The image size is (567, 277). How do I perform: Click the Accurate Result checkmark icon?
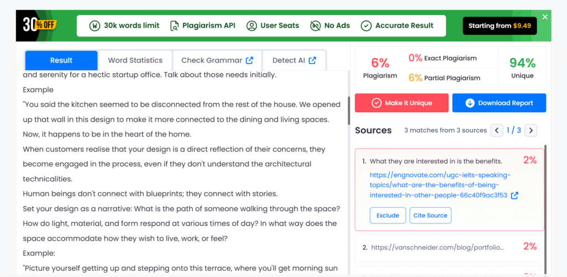coord(367,25)
